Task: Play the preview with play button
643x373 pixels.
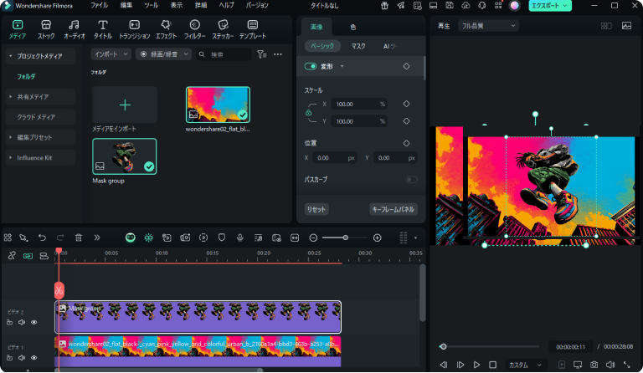Action: (x=476, y=365)
